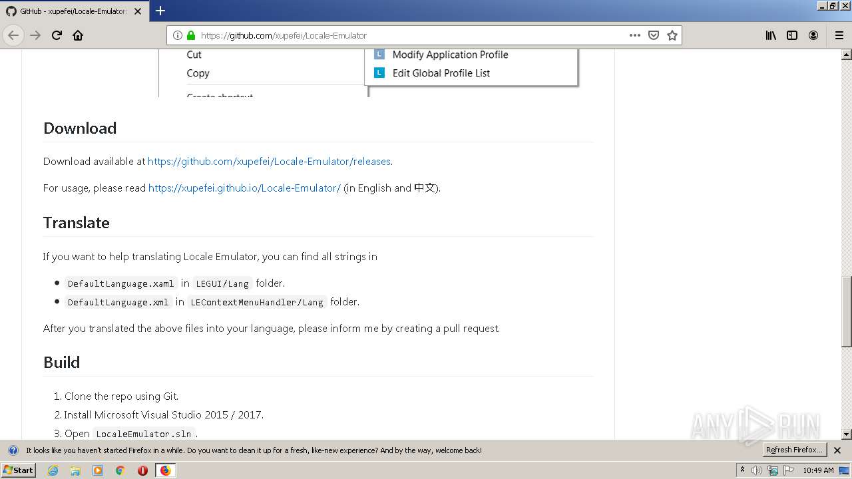The height and width of the screenshot is (479, 852).
Task: Open File Explorer from the taskbar
Action: coord(75,470)
